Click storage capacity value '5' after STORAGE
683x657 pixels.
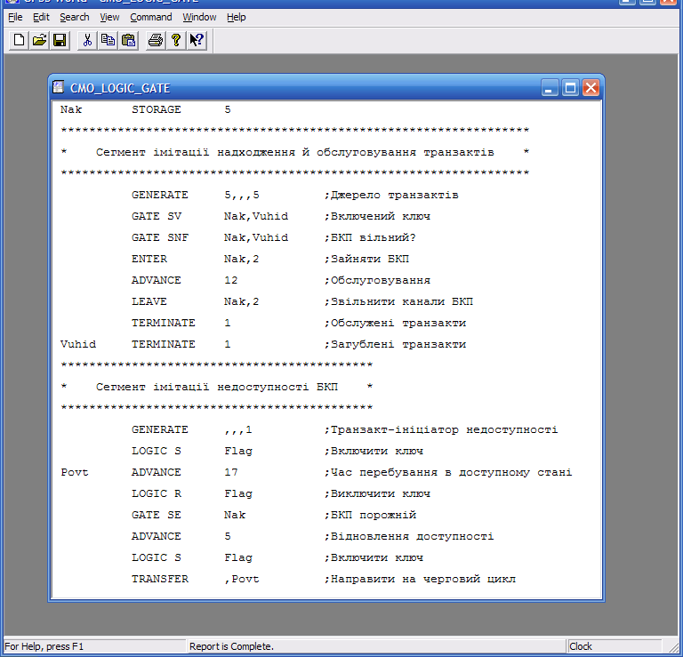click(228, 109)
